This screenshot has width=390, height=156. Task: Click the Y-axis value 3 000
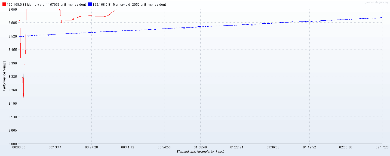click(x=13, y=144)
